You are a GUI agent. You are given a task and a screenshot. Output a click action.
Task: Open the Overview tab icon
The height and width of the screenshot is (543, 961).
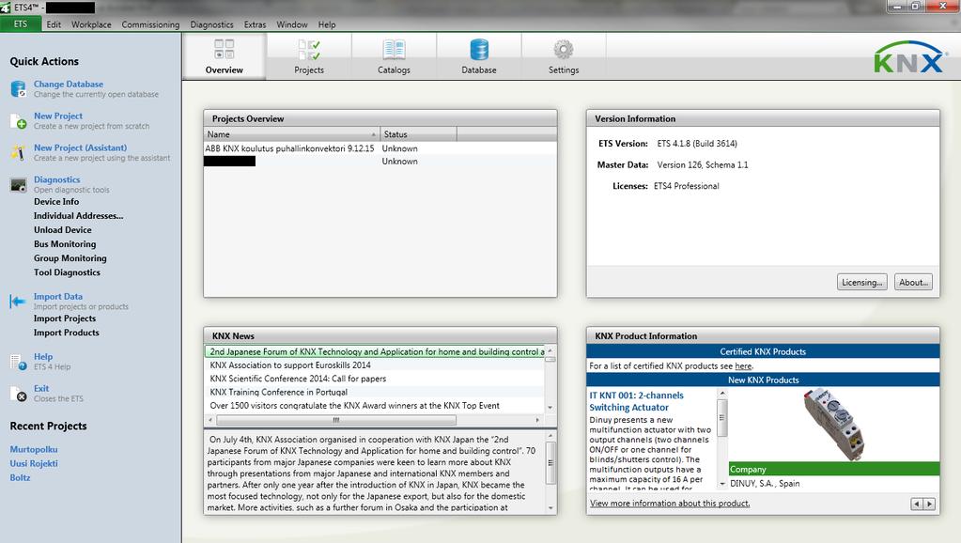225,49
